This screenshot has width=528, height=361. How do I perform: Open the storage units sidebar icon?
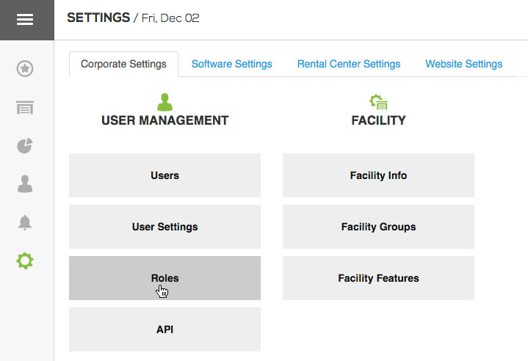pyautogui.click(x=25, y=108)
